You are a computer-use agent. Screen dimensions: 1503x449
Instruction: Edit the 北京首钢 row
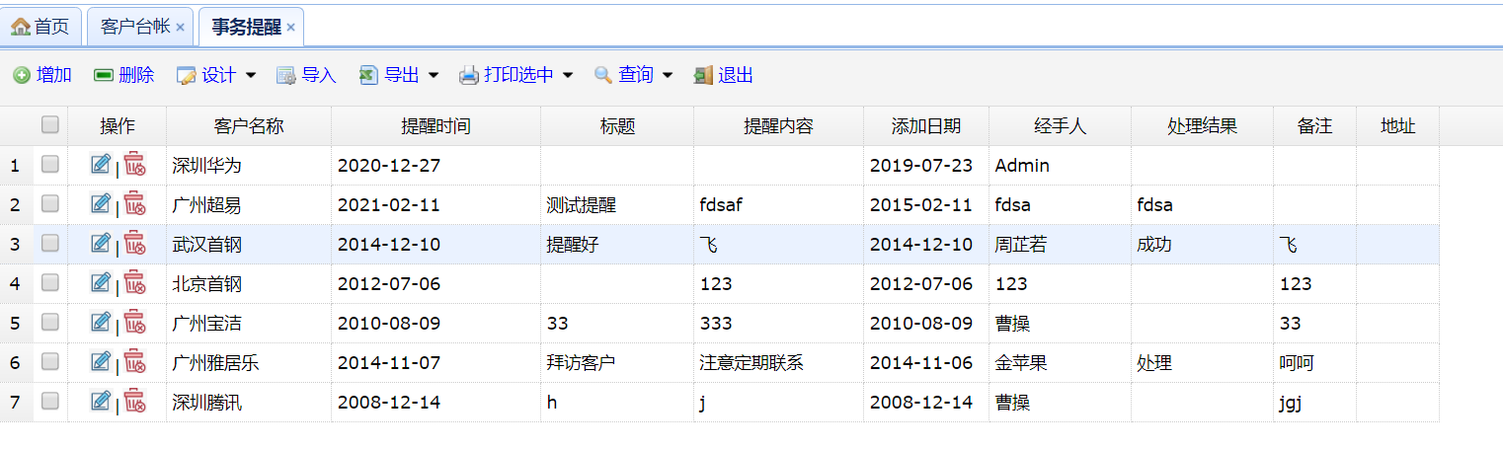click(101, 282)
